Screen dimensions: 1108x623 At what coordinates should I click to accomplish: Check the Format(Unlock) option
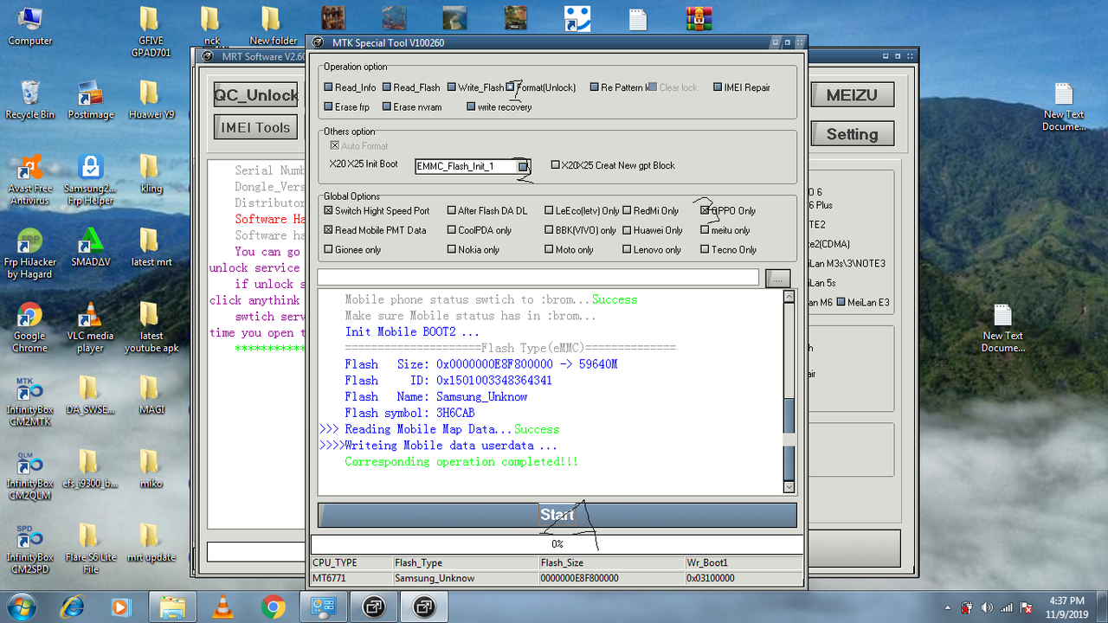point(512,87)
